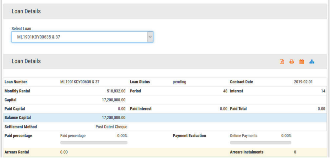The height and width of the screenshot is (159, 330).
Task: Click the Arrears Instalments label
Action: click(247, 152)
